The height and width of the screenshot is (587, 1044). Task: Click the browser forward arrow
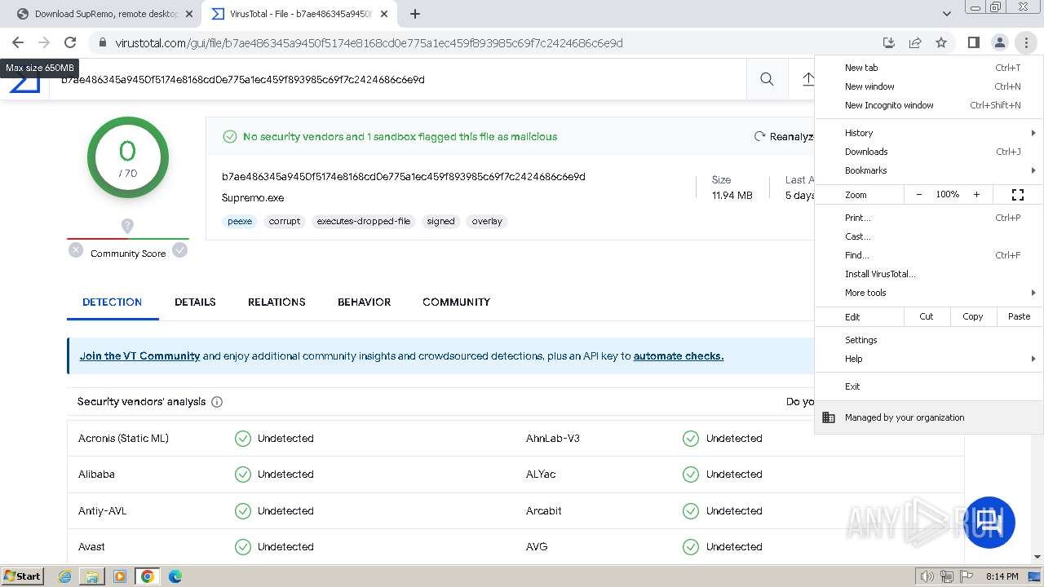(x=44, y=42)
